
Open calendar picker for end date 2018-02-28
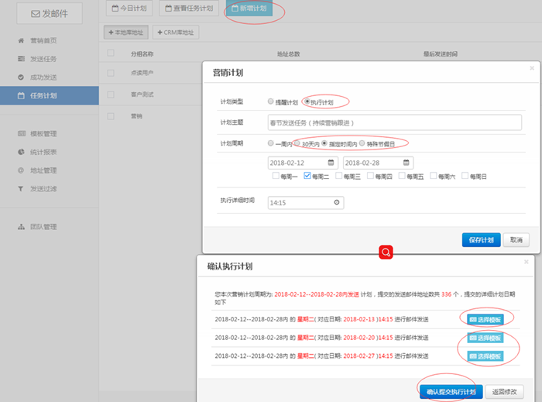(x=406, y=163)
